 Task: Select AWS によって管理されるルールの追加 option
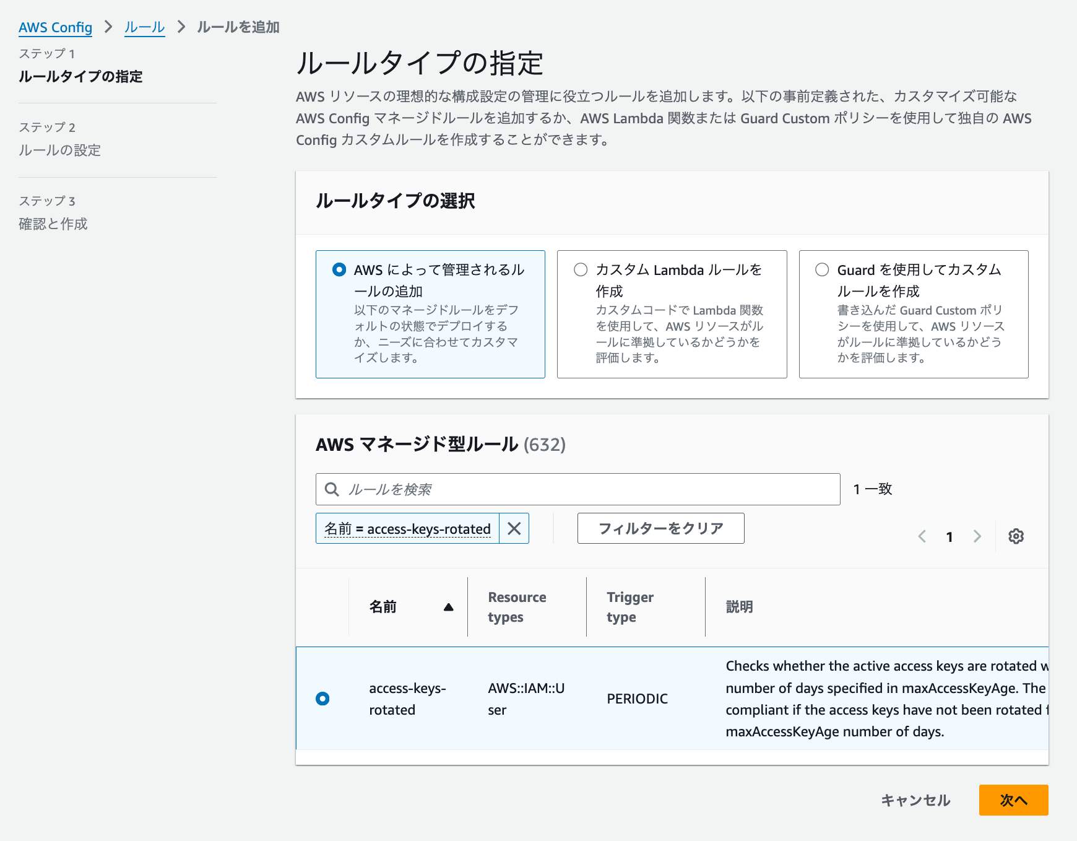[x=430, y=314]
